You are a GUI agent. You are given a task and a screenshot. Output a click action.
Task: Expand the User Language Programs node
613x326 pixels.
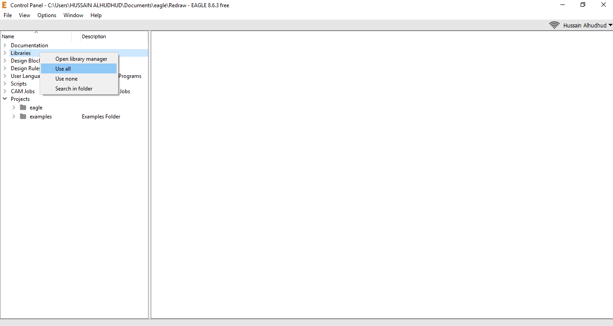coord(5,76)
